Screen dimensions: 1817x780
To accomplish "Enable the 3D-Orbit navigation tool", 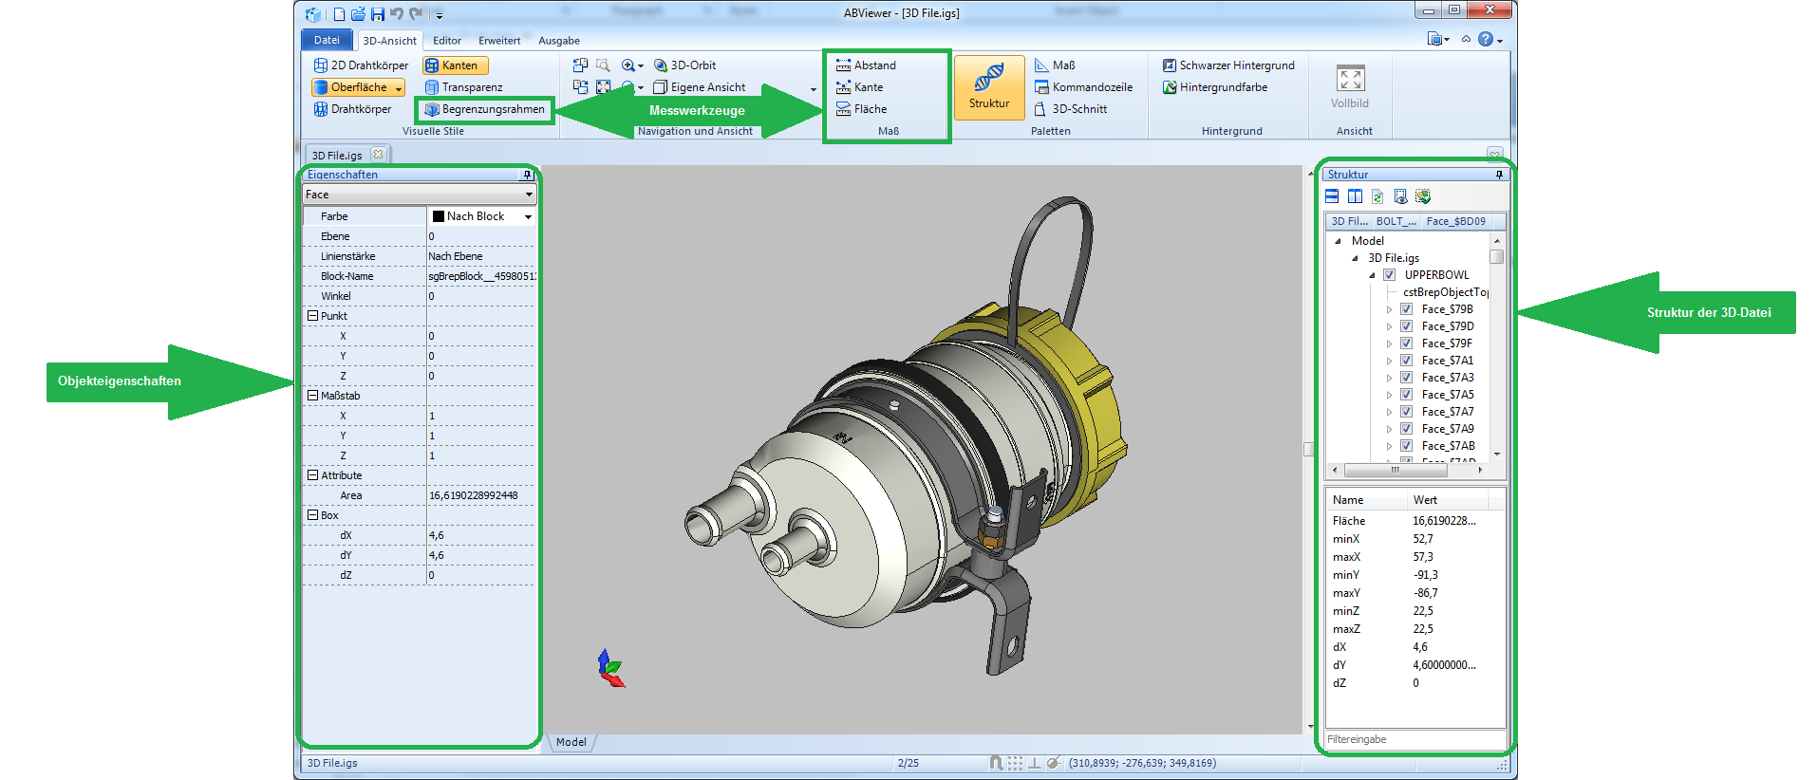I will click(x=684, y=65).
